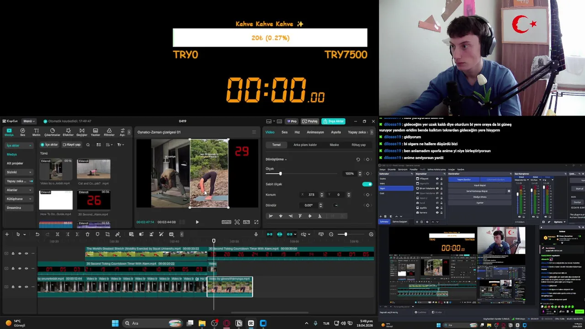Open the Metin text tool

pyautogui.click(x=36, y=132)
